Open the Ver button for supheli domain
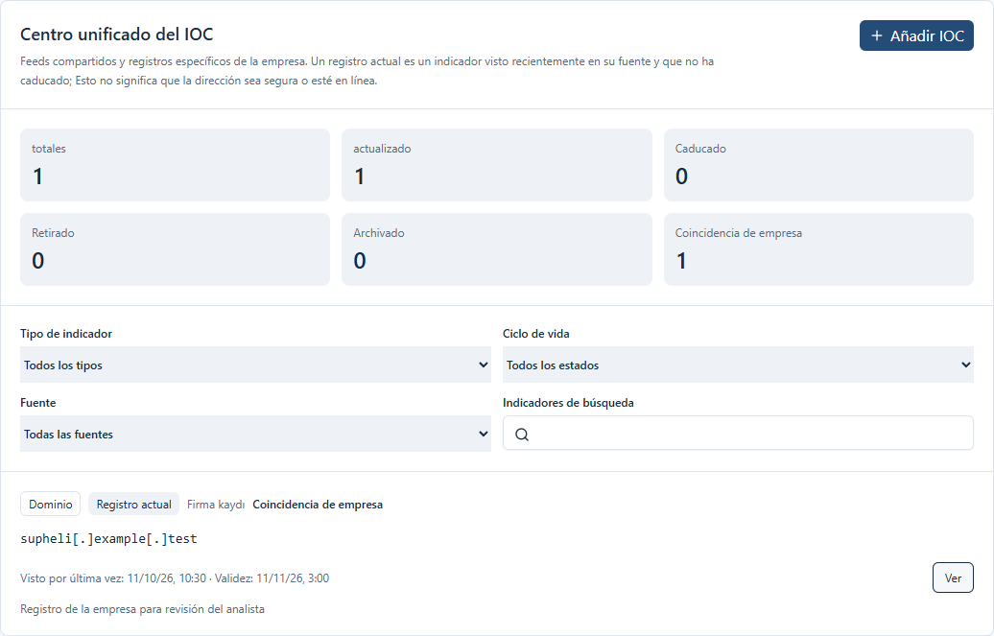Image resolution: width=994 pixels, height=636 pixels. point(953,577)
